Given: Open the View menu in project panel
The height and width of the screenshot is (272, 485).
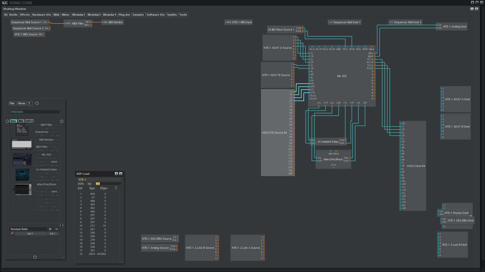Looking at the screenshot, I should [22, 103].
